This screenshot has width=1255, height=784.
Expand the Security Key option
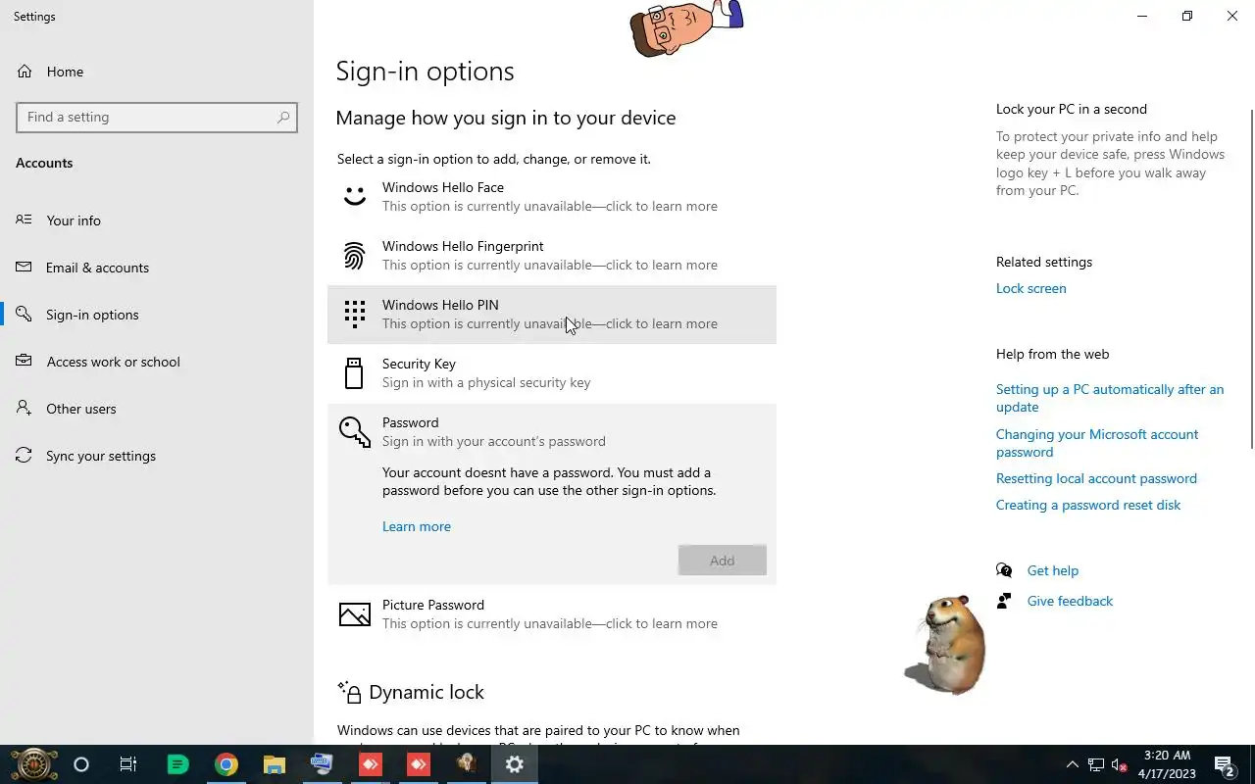[x=552, y=373]
